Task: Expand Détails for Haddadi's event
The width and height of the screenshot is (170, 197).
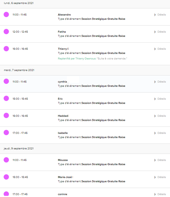Action: [160, 116]
